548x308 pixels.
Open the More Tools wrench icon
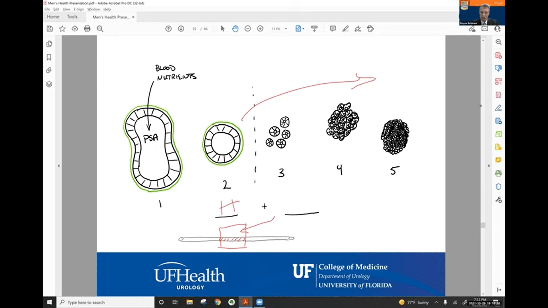(x=498, y=200)
